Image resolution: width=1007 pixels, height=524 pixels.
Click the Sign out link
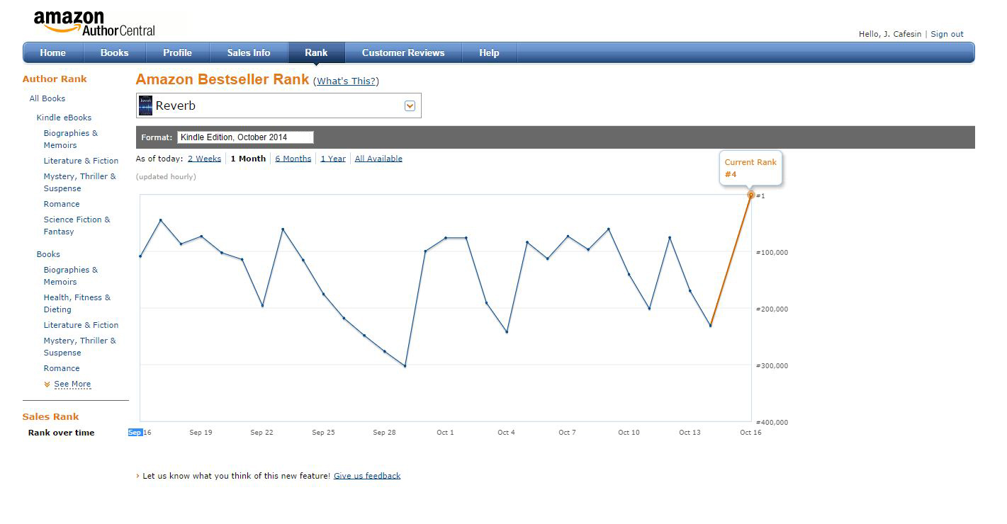(x=947, y=34)
